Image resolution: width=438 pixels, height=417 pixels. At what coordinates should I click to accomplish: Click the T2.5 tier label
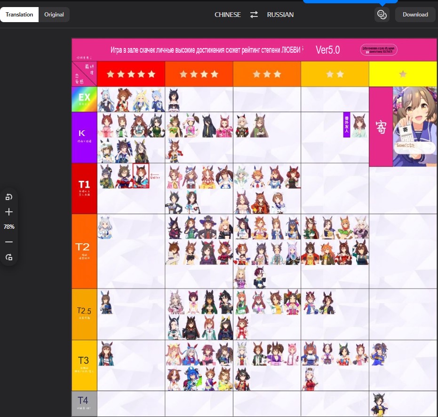84,314
